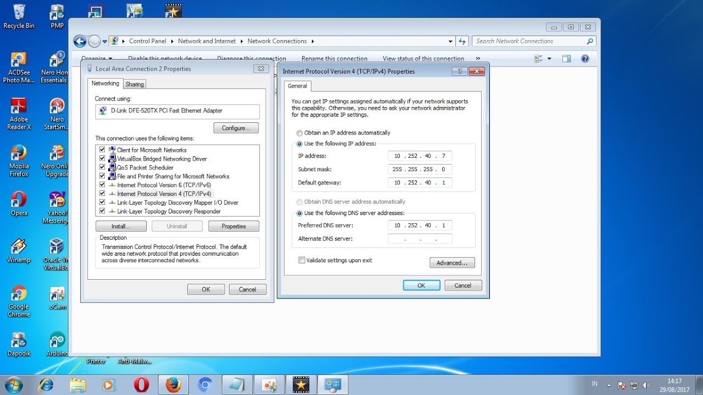Show hidden tray icons arrow
Viewport: 703px width, 395px height.
(x=609, y=385)
